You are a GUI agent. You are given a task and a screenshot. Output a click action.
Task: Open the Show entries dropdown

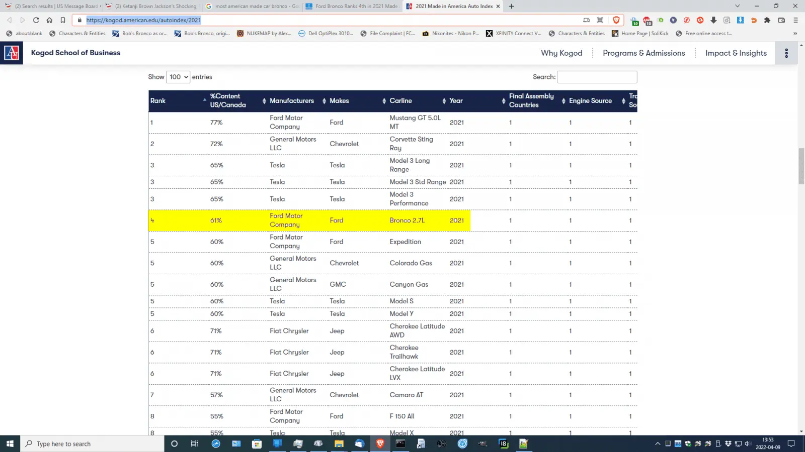click(178, 77)
